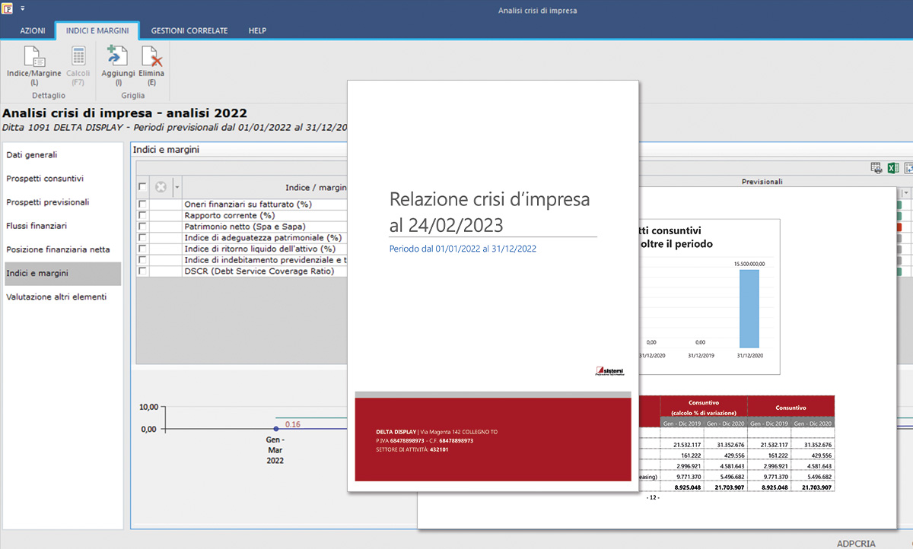Image resolution: width=913 pixels, height=549 pixels.
Task: Check the Rapporto corrente (%) row
Action: click(x=142, y=216)
